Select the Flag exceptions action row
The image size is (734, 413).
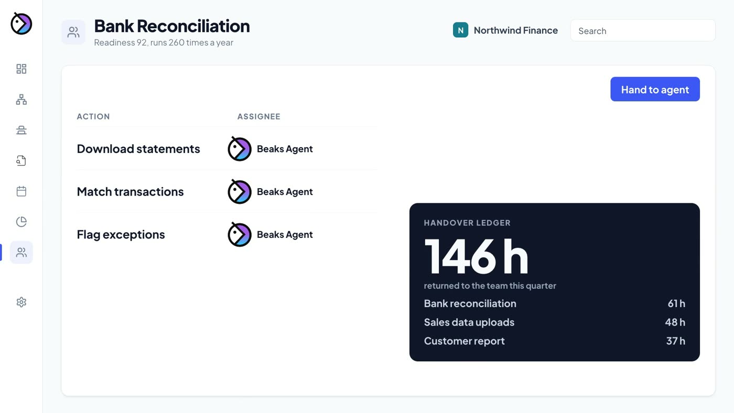click(x=227, y=234)
